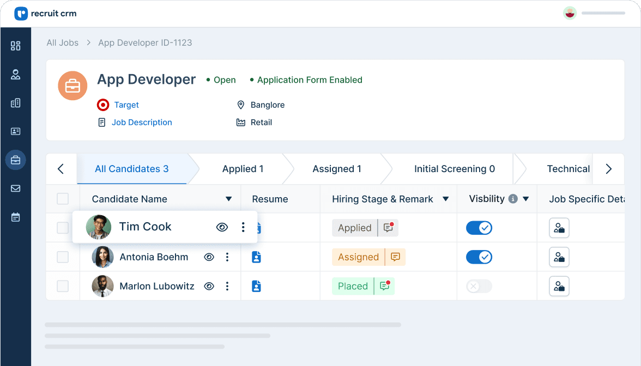This screenshot has height=366, width=641.
Task: Open Candidate Name column dropdown arrow
Action: pos(228,199)
